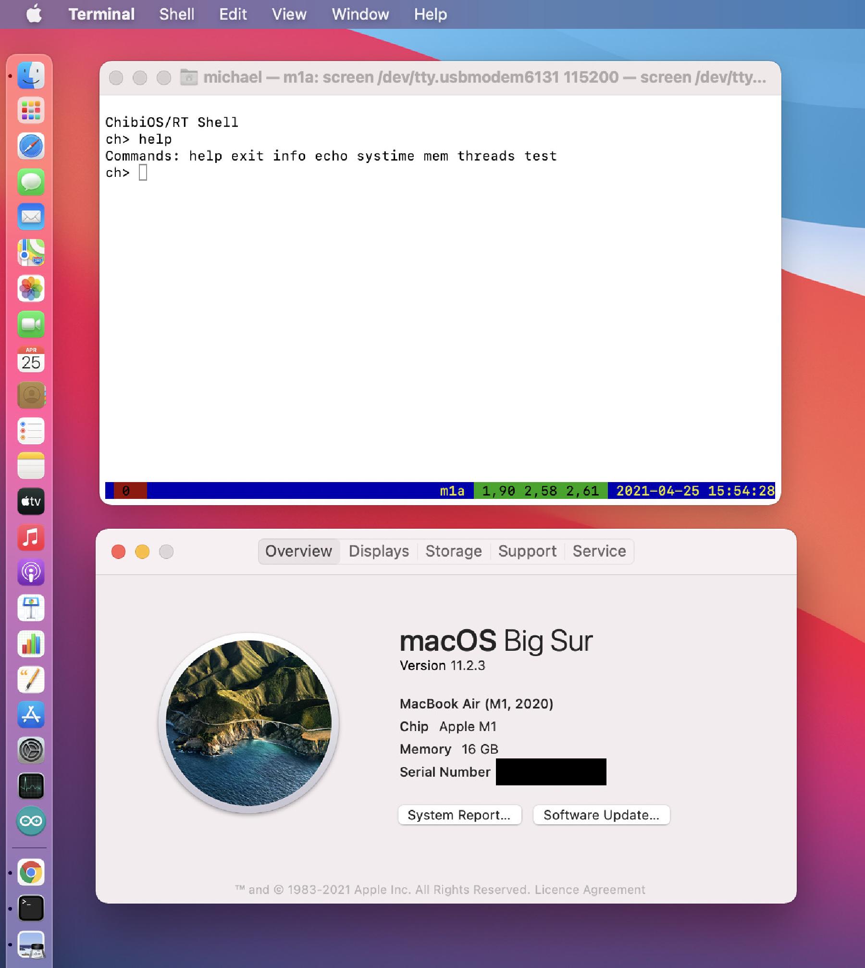Open the Licence Agreement link

pos(590,890)
